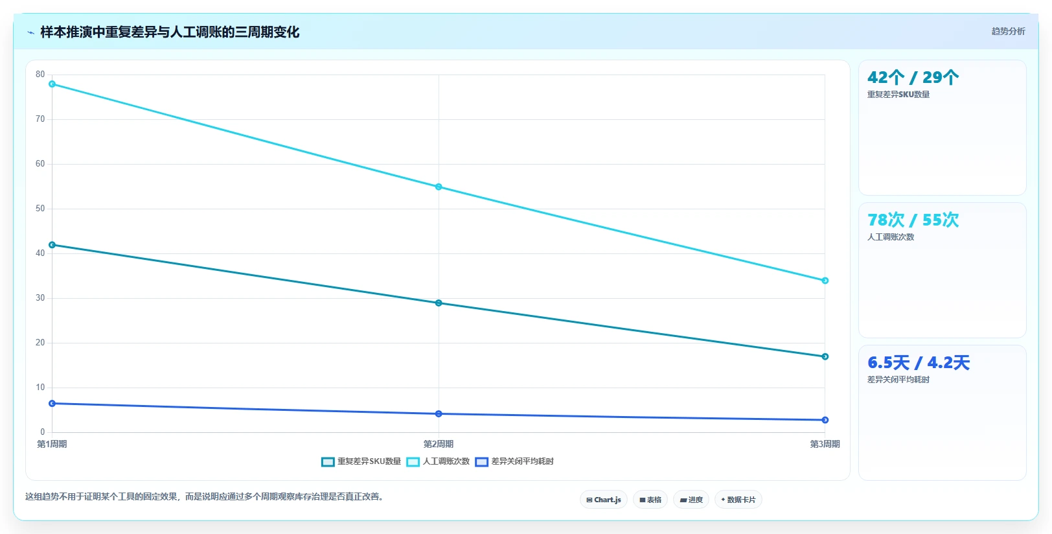The width and height of the screenshot is (1052, 534).
Task: Click the 重复差异SKU数量 data point at 第2周期
Action: tap(439, 303)
